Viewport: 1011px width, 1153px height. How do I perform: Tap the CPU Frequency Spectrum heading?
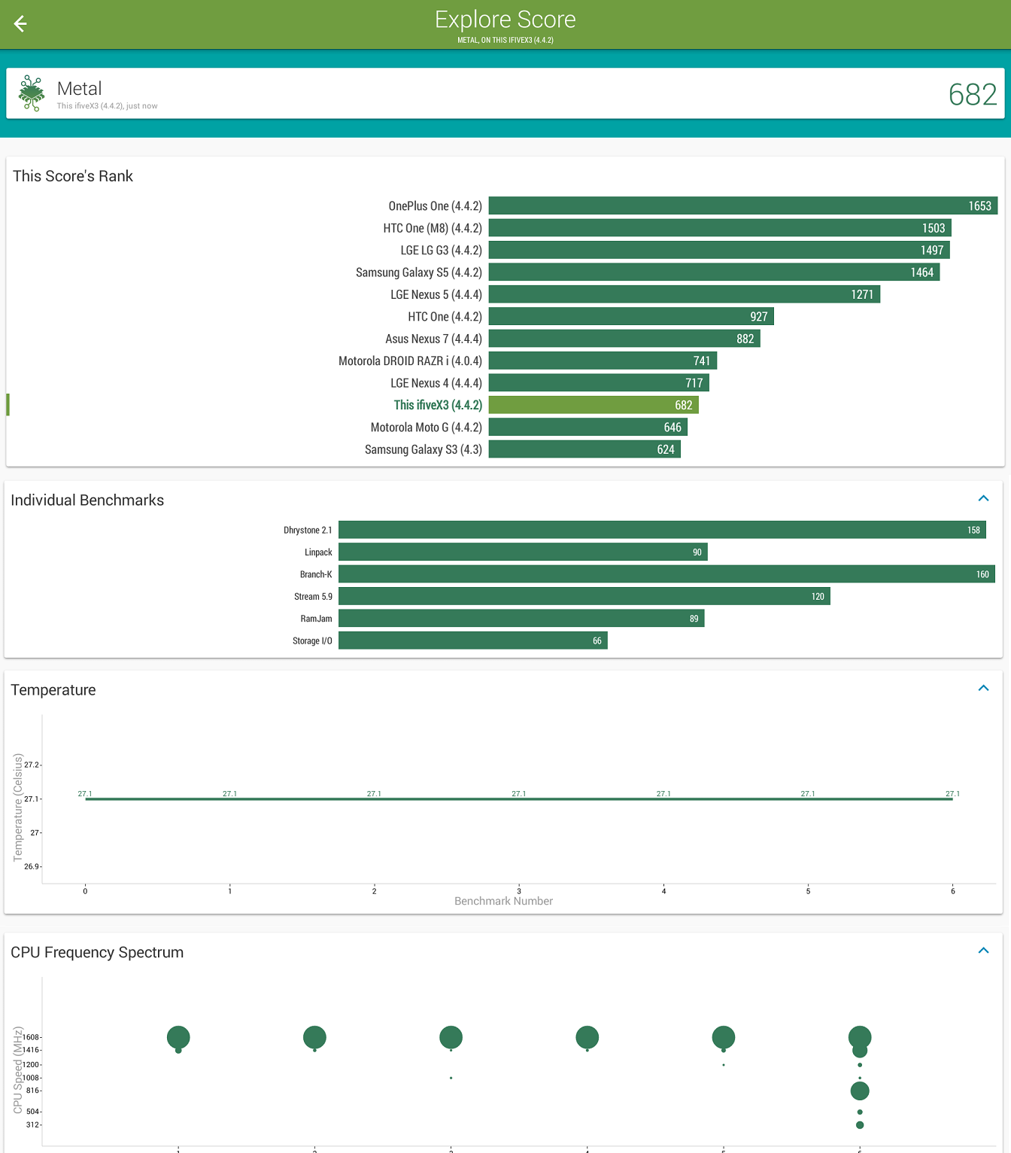97,953
